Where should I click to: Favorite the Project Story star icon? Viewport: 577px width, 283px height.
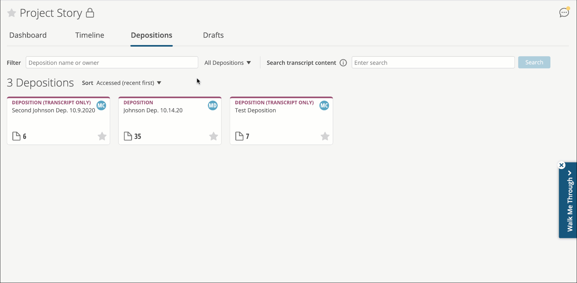coord(11,13)
